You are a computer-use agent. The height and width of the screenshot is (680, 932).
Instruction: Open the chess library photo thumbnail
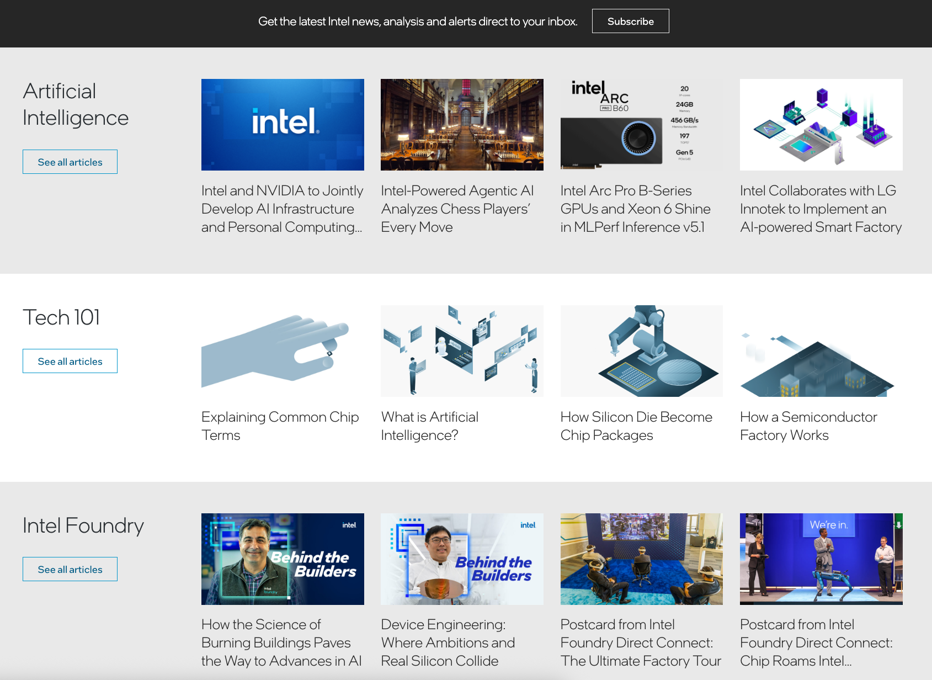(x=462, y=125)
